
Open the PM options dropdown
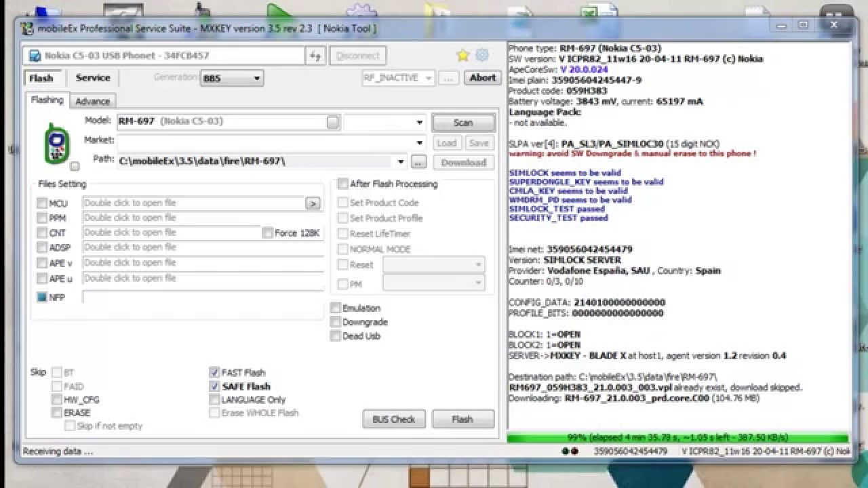pos(434,283)
